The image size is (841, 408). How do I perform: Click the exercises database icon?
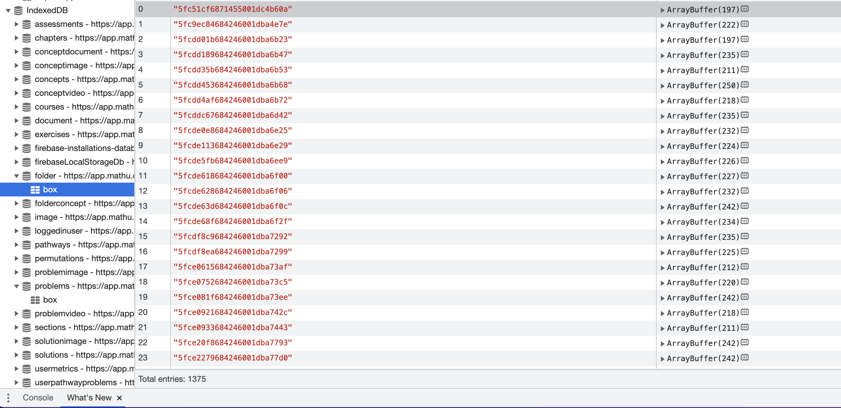(27, 135)
